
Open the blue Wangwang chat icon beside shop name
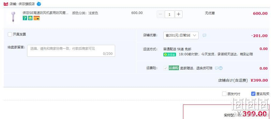pos(39,4)
